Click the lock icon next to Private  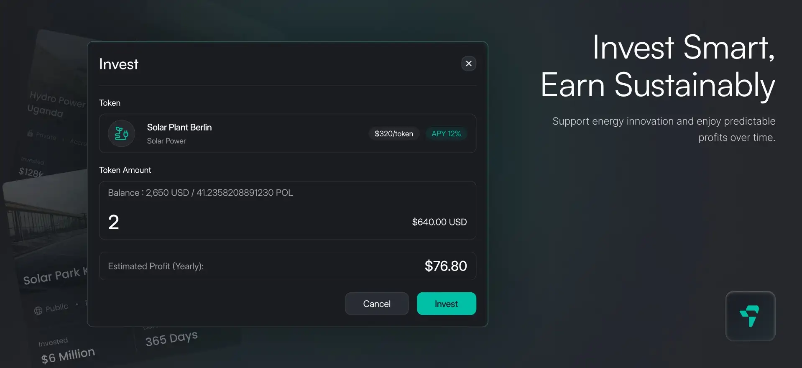tap(30, 133)
